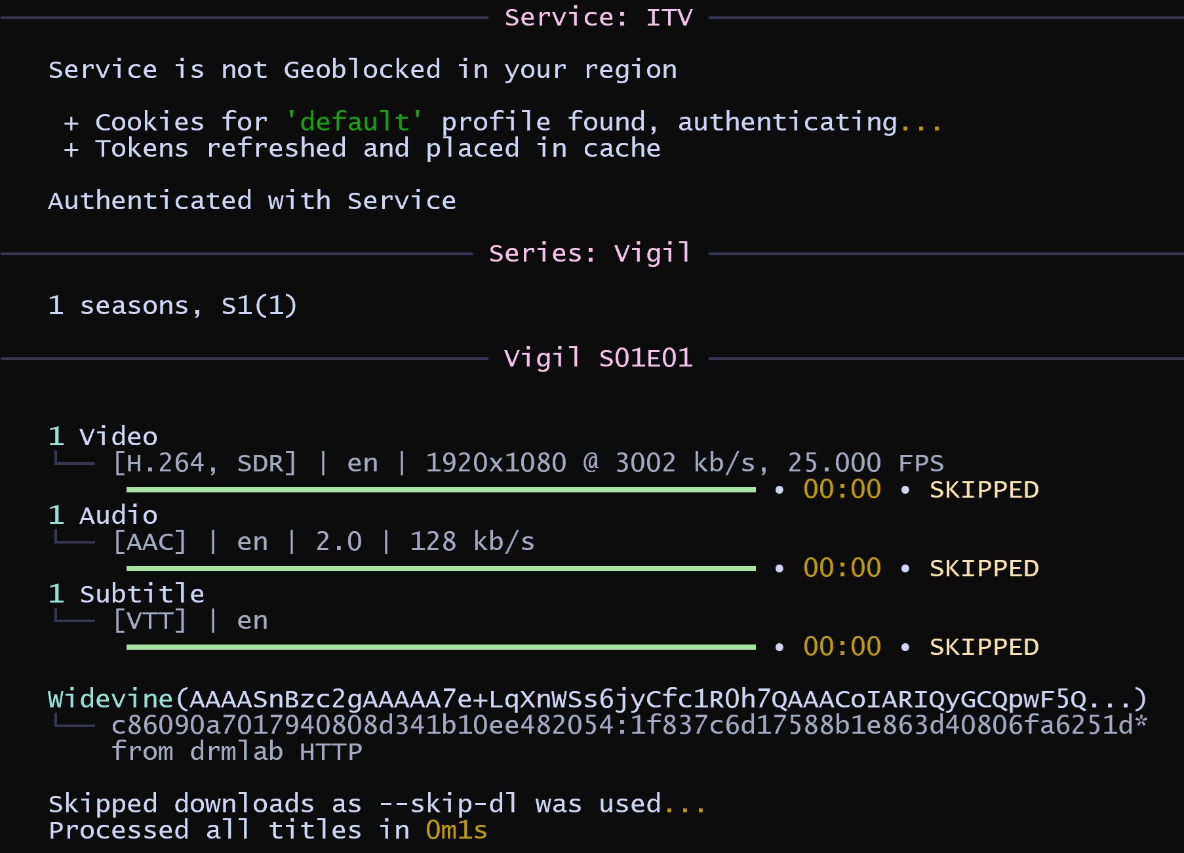Image resolution: width=1184 pixels, height=853 pixels.
Task: Click the Video track progress bar
Action: pos(441,490)
